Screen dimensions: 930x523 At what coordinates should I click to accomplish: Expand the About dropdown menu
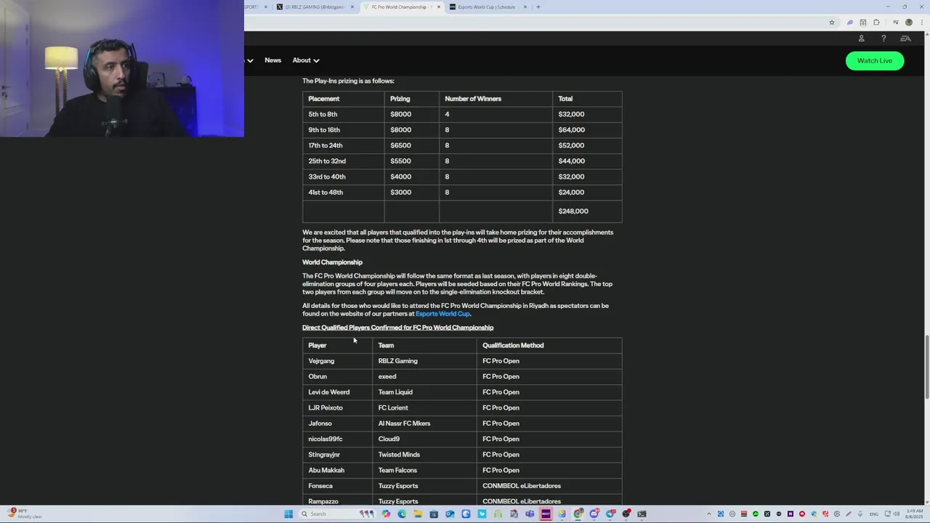coord(306,60)
